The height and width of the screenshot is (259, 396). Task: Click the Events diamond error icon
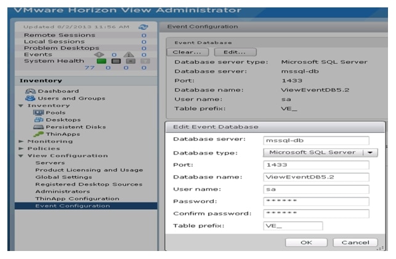tap(99, 55)
